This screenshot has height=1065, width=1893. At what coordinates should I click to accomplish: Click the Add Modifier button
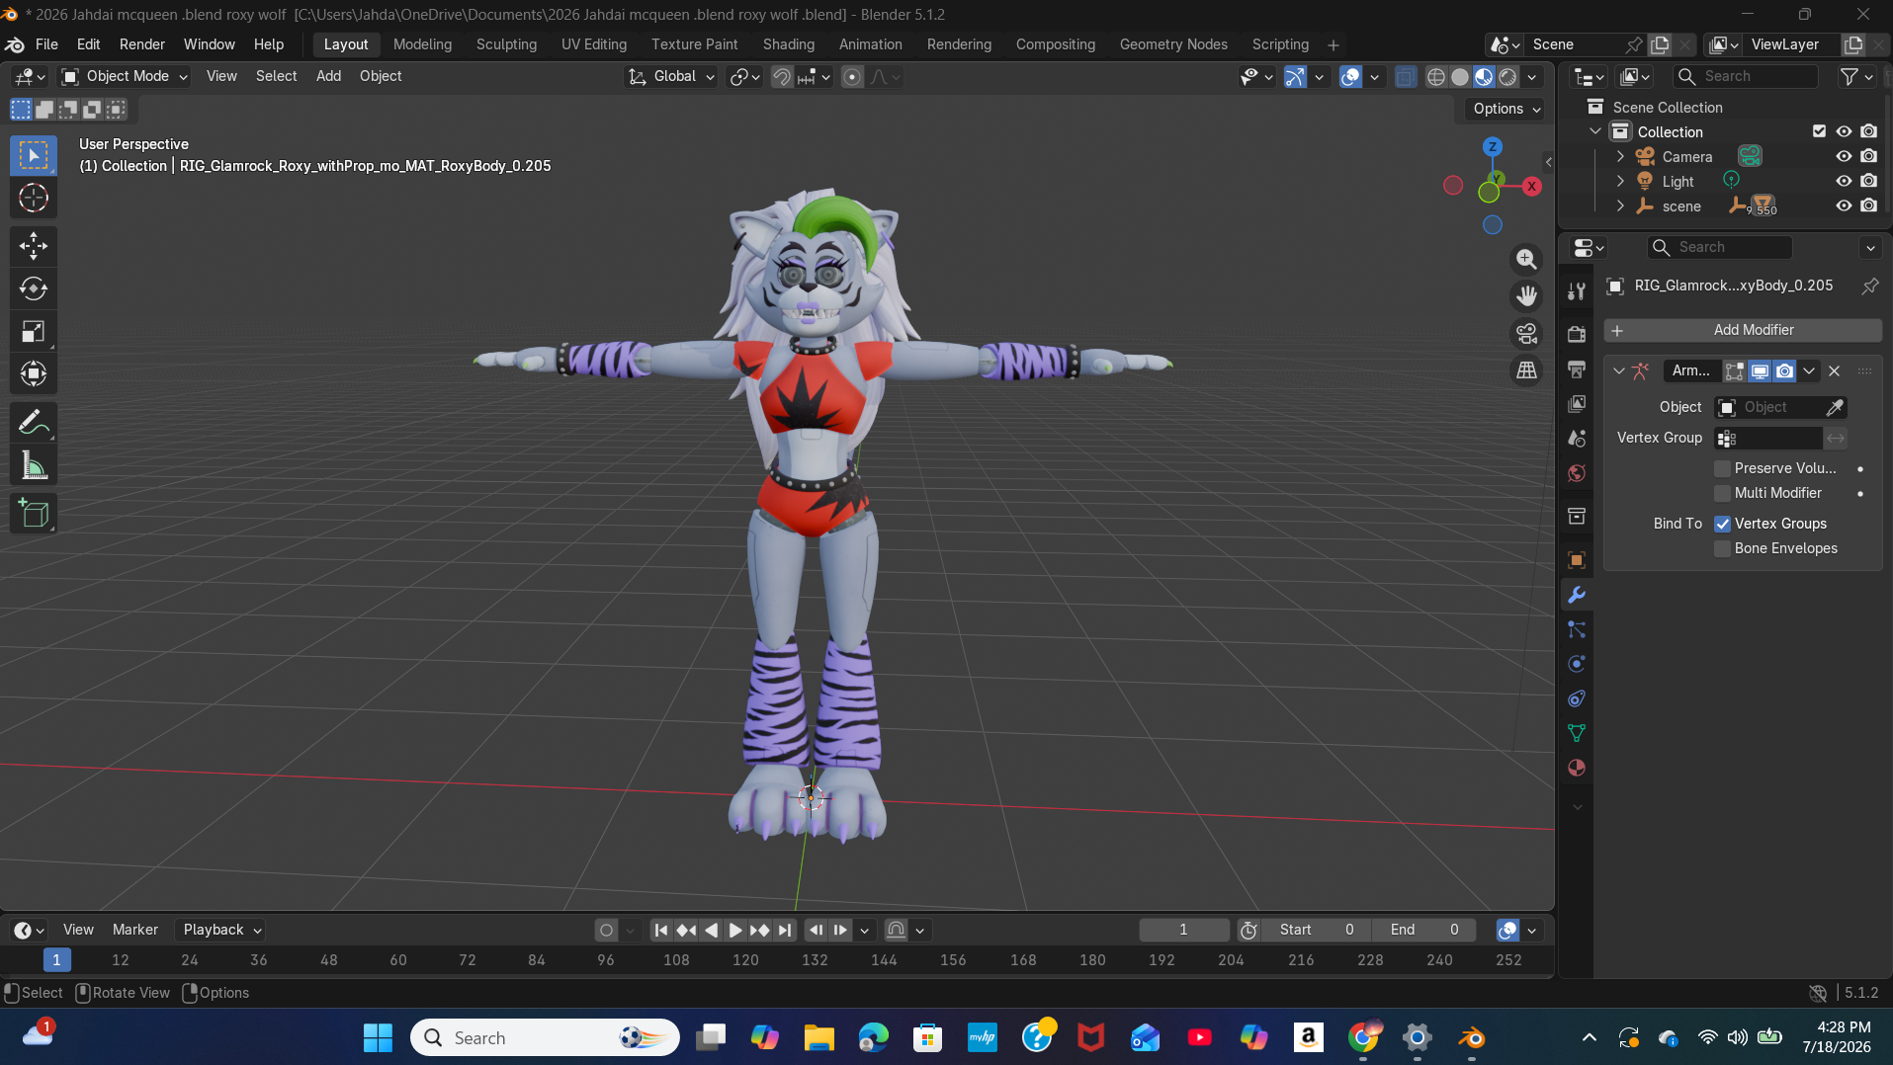point(1743,330)
